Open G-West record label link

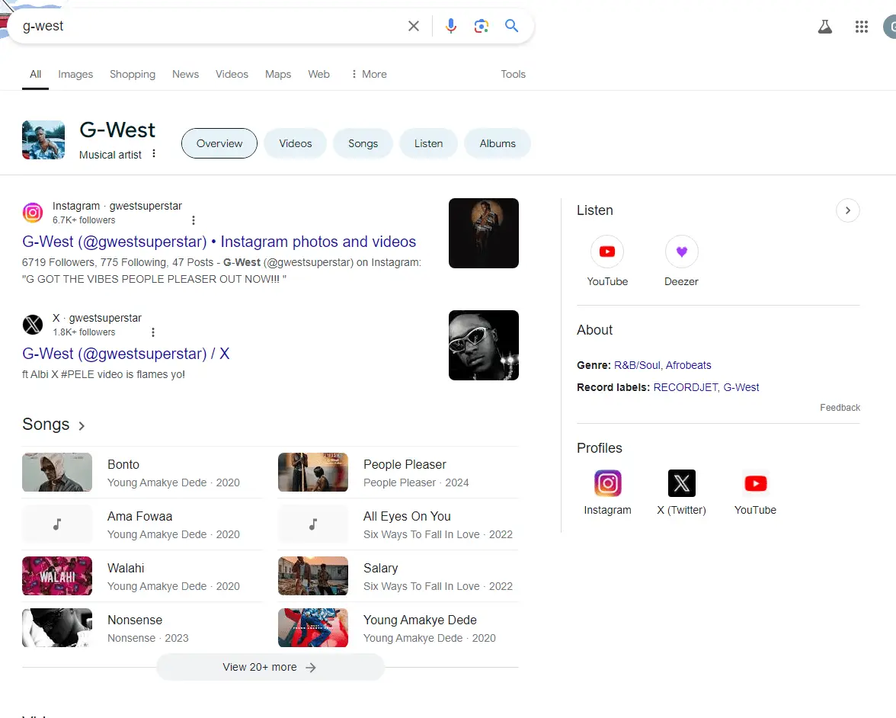point(741,387)
